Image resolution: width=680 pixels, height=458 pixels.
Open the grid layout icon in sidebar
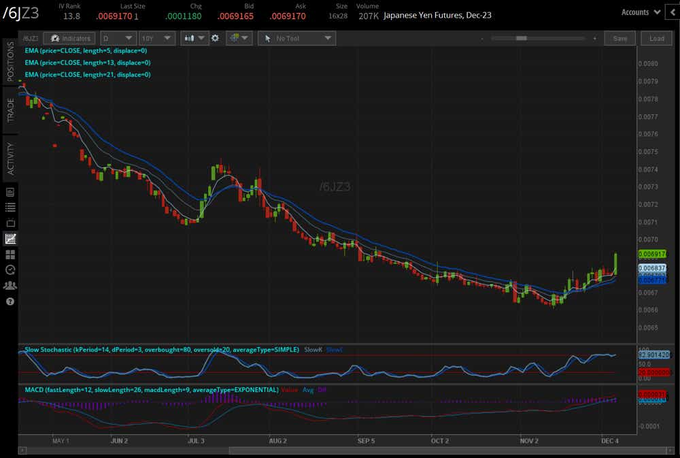click(x=10, y=254)
